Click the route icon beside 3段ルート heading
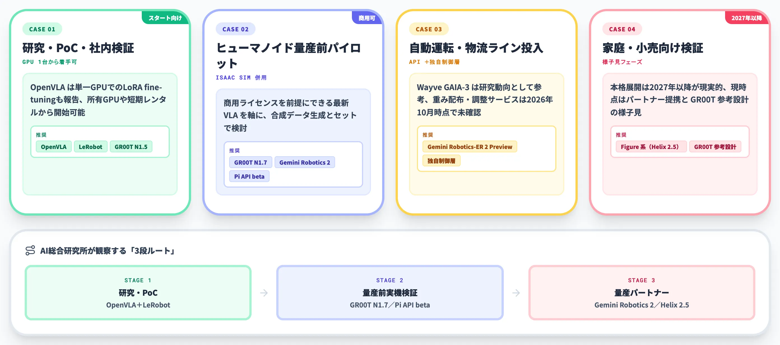Screen dimensions: 780x345 30,251
